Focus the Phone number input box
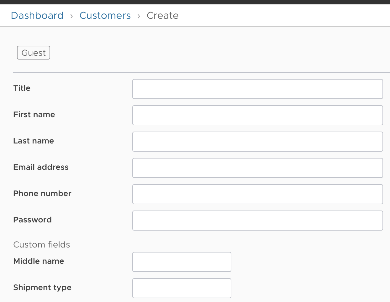This screenshot has width=390, height=302. coord(257,194)
